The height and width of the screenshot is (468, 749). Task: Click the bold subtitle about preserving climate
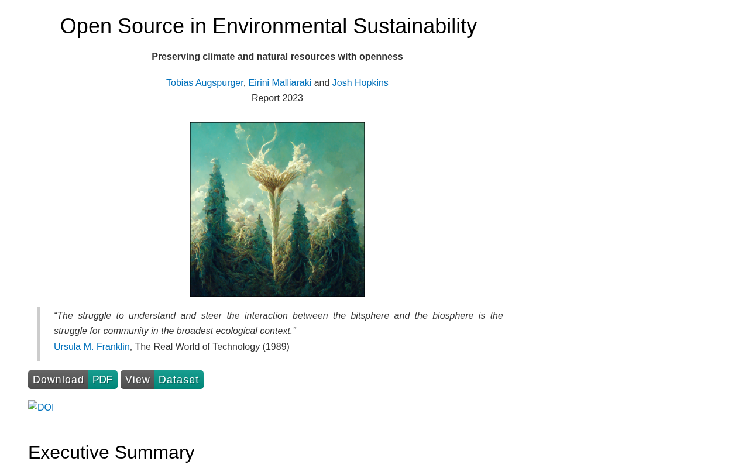(x=277, y=57)
